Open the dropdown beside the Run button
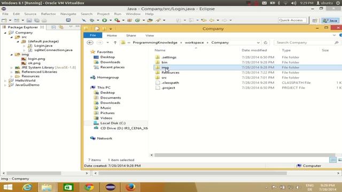This screenshot has width=342, height=192. [111, 20]
